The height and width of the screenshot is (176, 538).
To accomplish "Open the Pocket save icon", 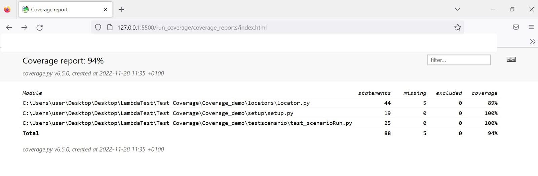I will (516, 27).
